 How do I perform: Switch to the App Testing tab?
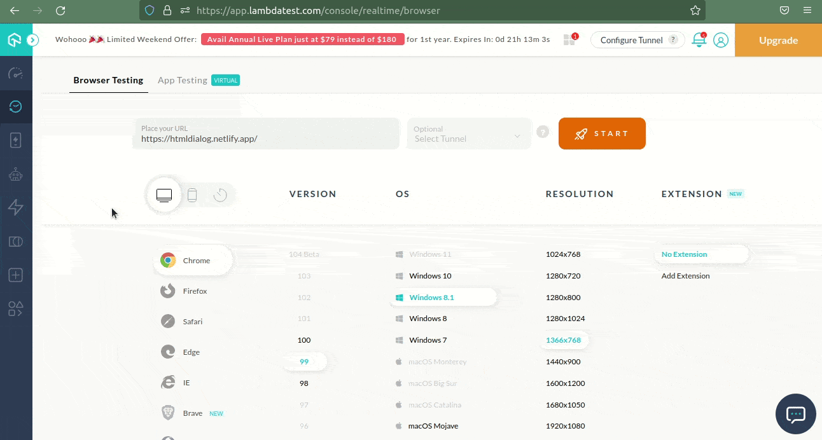[x=183, y=80]
